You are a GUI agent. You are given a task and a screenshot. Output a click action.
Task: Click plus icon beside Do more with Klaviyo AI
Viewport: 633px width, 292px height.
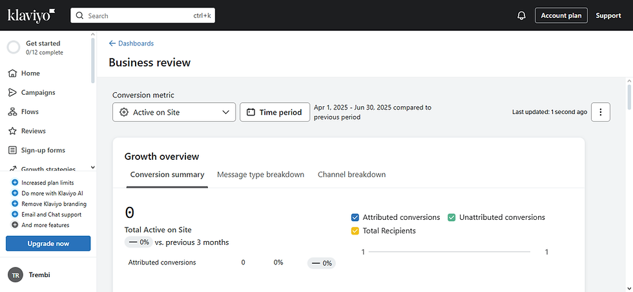point(15,193)
